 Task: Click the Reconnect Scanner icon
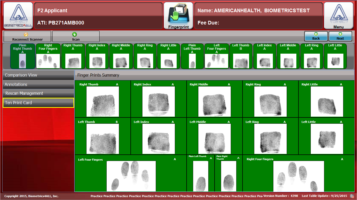(x=27, y=36)
